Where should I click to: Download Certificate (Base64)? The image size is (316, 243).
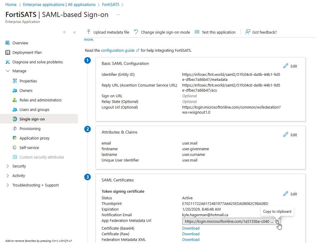pos(191,228)
